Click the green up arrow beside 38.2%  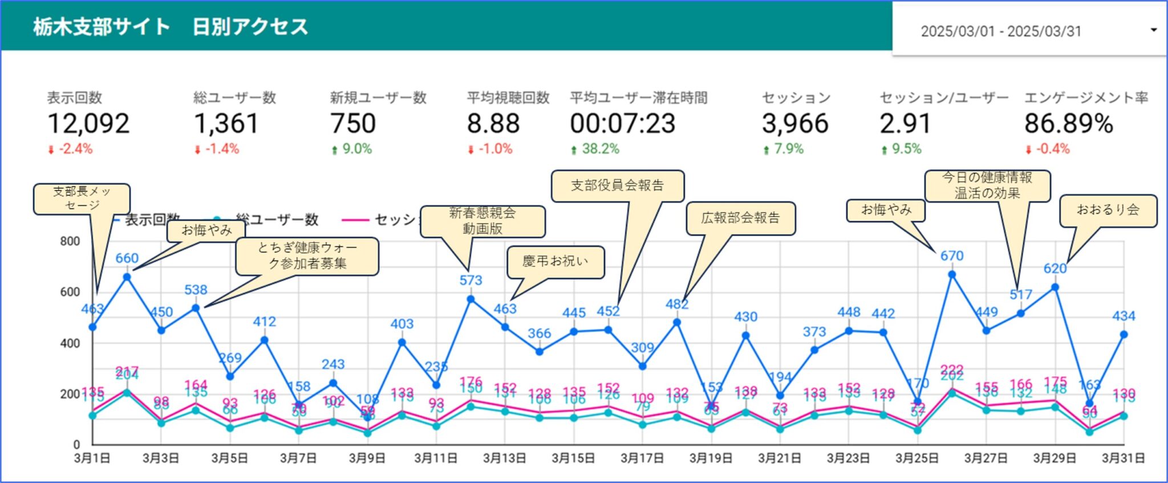[x=574, y=150]
